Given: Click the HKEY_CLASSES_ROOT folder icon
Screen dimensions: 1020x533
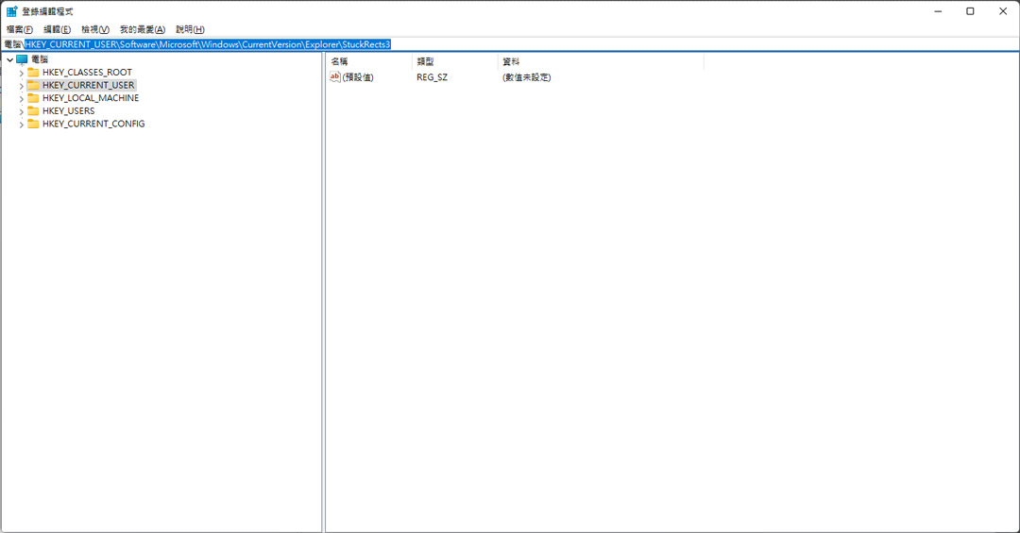Looking at the screenshot, I should 33,72.
